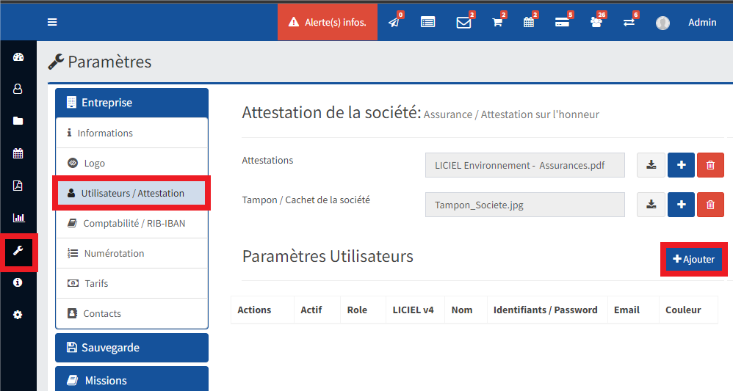Open the dashboard gauge icon in sidebar
733x391 pixels.
click(18, 57)
